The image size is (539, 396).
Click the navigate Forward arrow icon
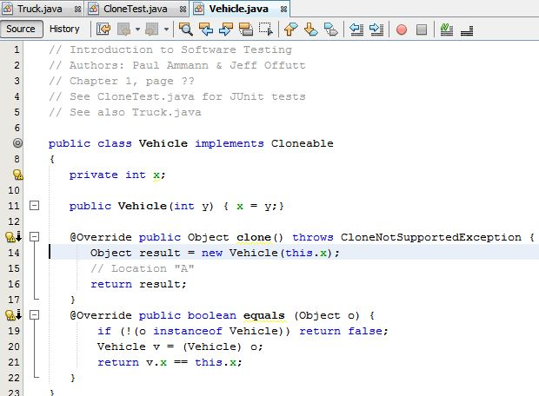click(151, 30)
